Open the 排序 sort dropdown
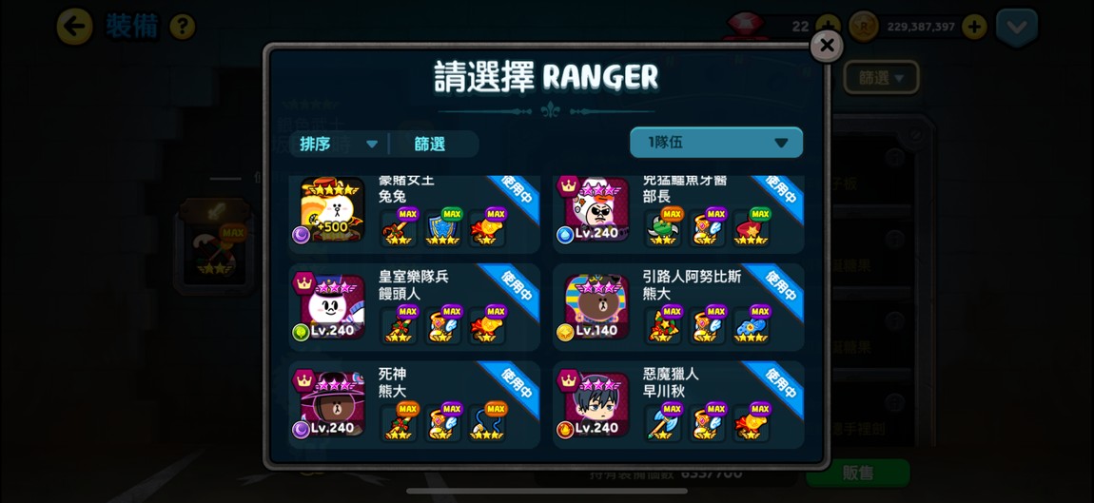The width and height of the screenshot is (1094, 503). [339, 145]
